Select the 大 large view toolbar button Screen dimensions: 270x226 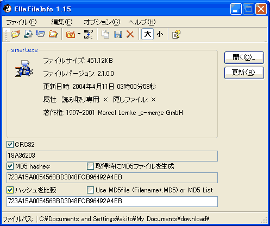(148, 34)
